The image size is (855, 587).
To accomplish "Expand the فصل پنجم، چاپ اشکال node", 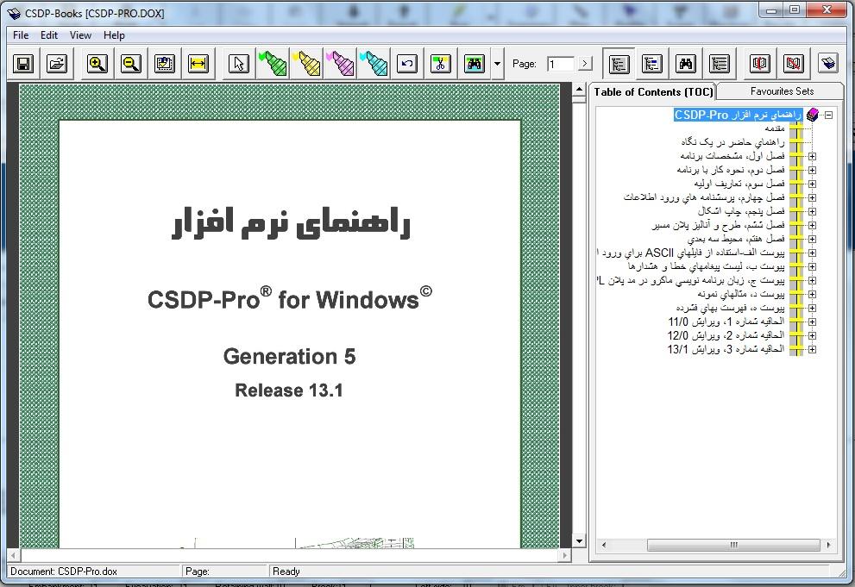I will pos(813,211).
